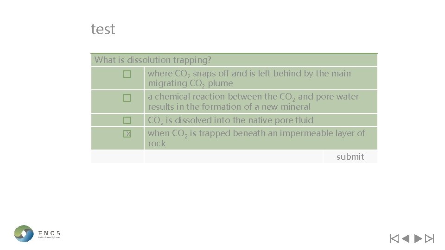This screenshot has width=445, height=250.
Task: Check the box for 'snaps off' answer
Action: [x=127, y=74]
